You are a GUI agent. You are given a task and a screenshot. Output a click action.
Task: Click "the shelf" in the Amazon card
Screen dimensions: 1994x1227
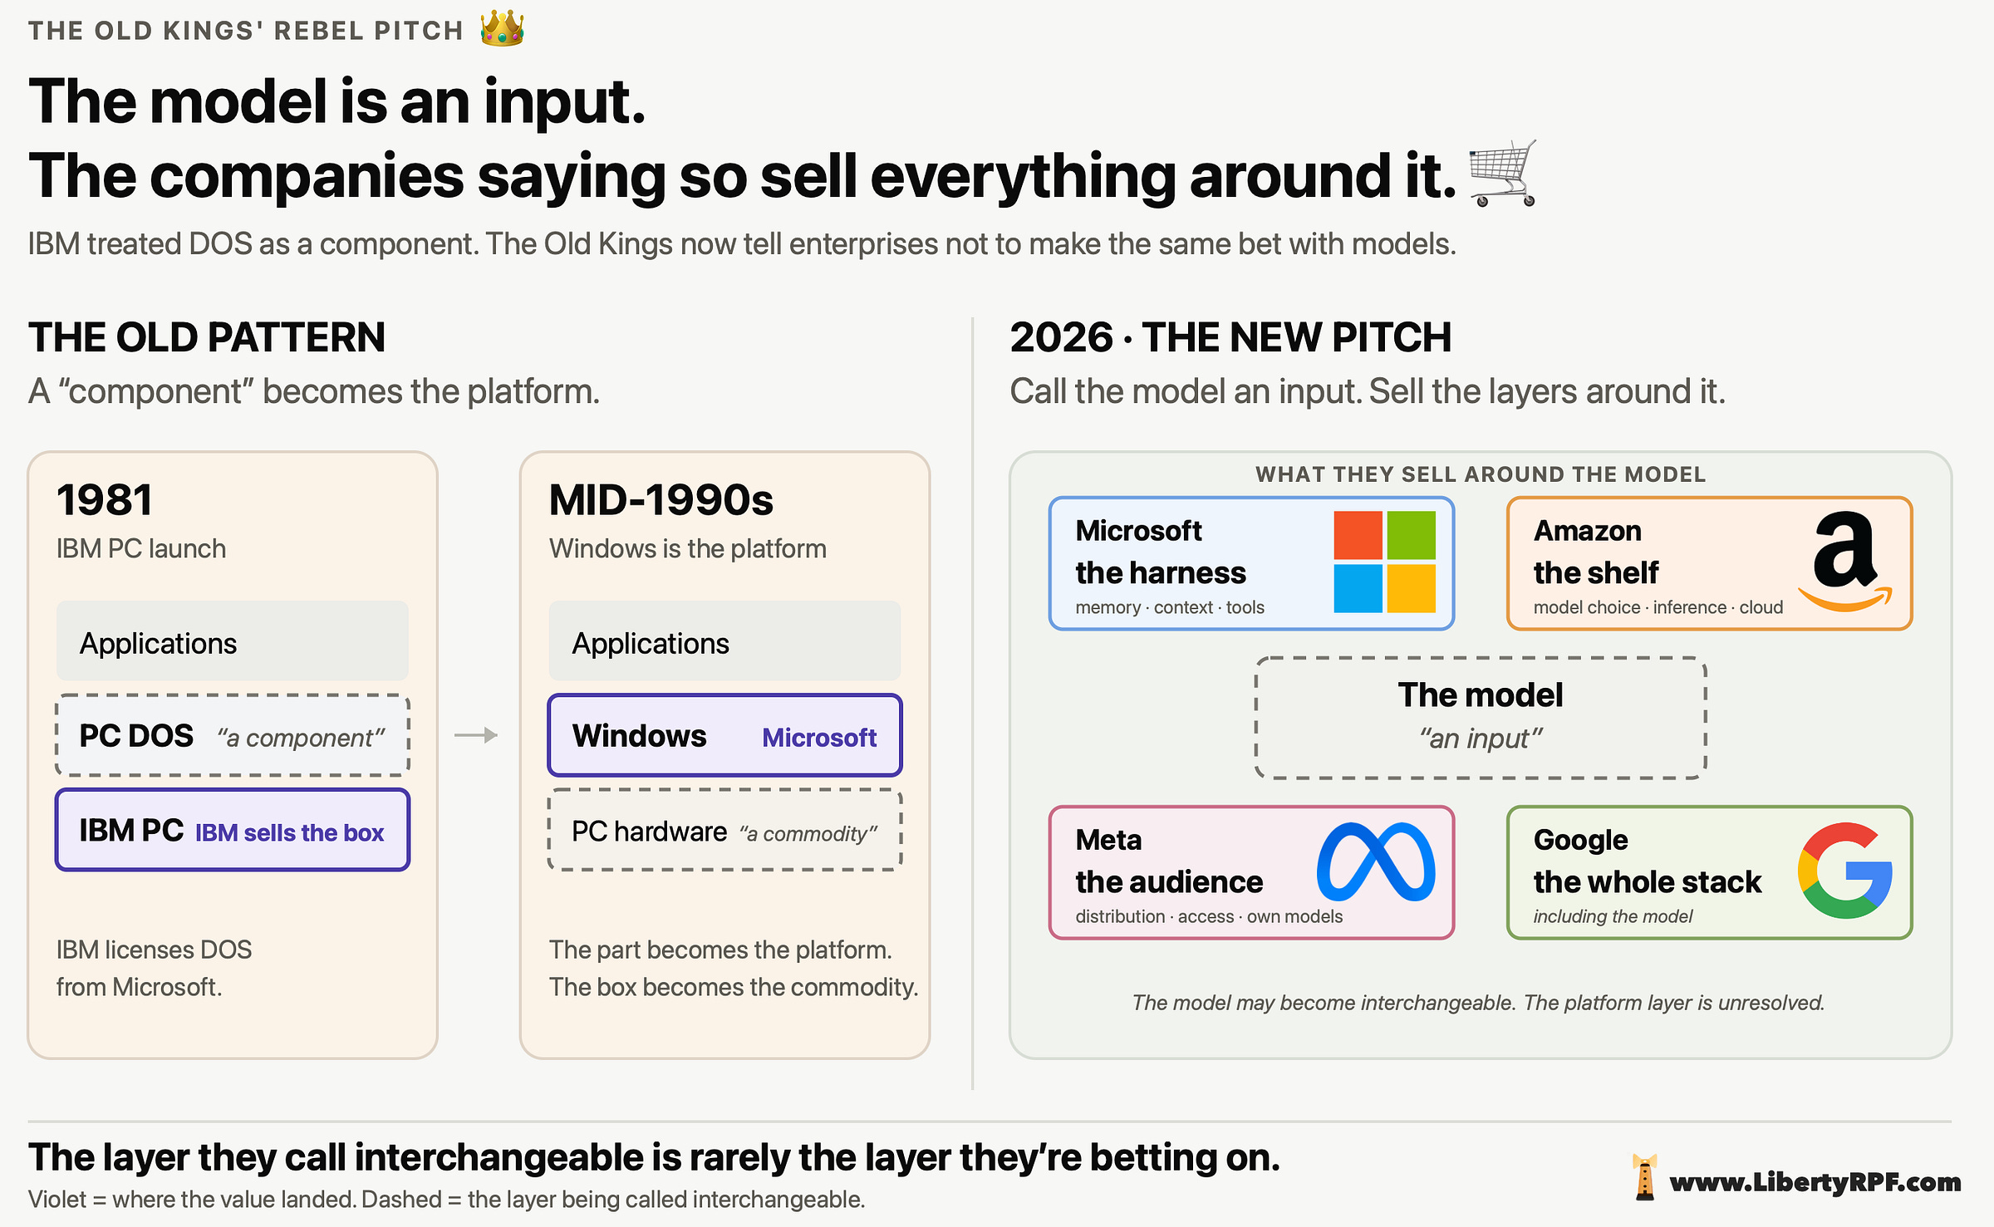1596,573
